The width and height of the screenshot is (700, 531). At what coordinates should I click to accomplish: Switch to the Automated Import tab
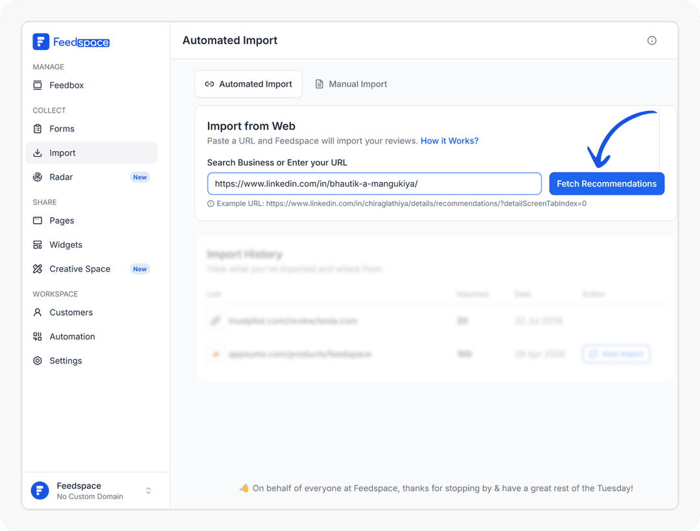tap(248, 84)
